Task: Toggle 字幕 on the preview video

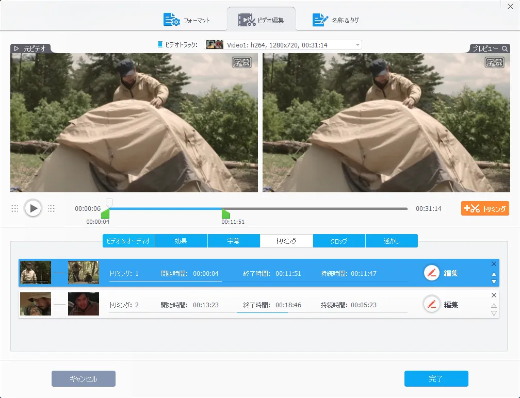Action: point(494,62)
